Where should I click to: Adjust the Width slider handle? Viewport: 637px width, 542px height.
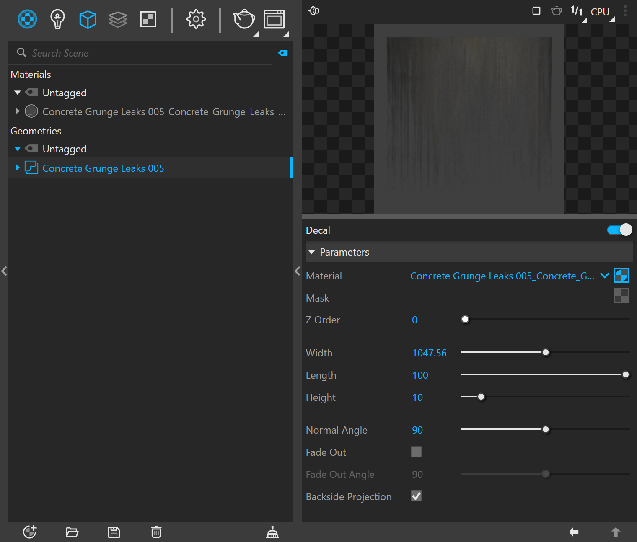coord(546,353)
